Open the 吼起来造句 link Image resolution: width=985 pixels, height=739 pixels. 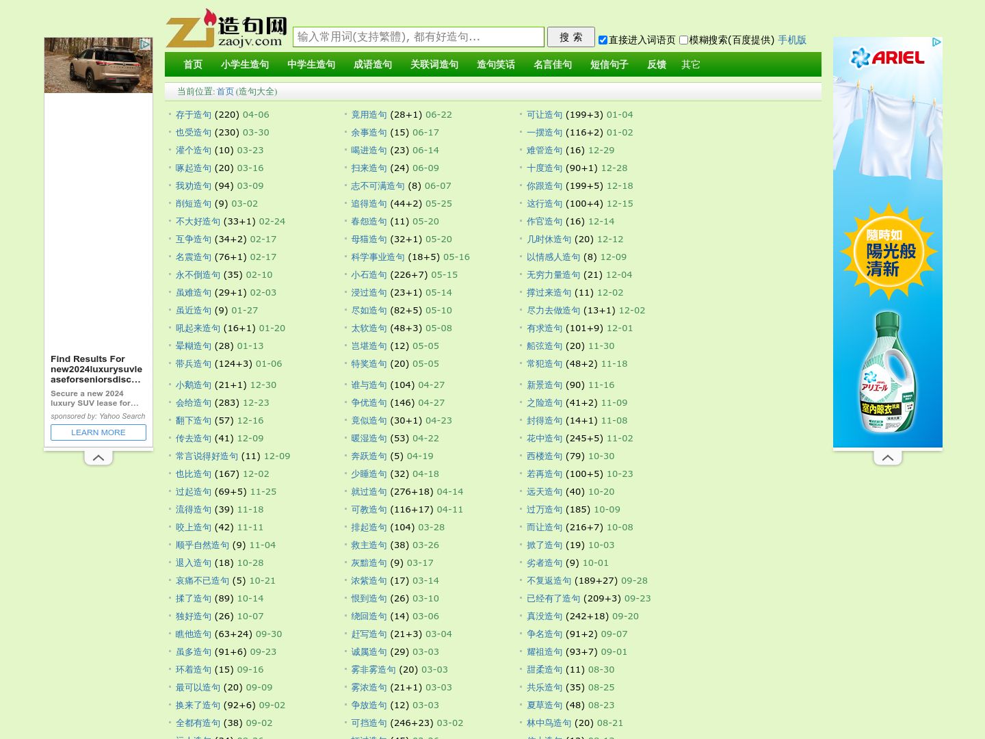coord(198,328)
